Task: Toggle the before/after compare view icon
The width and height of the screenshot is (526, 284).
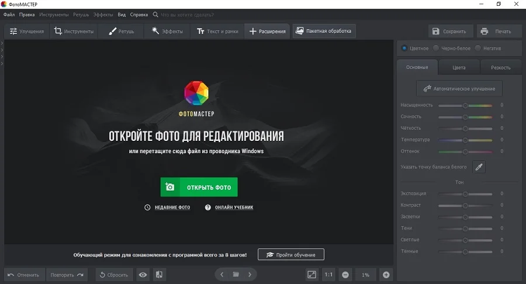Action: pos(160,275)
